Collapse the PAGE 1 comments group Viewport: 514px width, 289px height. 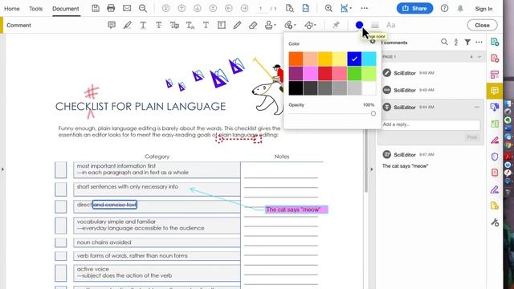tap(479, 57)
